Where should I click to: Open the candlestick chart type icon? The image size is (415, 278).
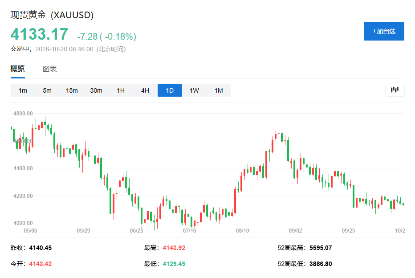point(395,90)
